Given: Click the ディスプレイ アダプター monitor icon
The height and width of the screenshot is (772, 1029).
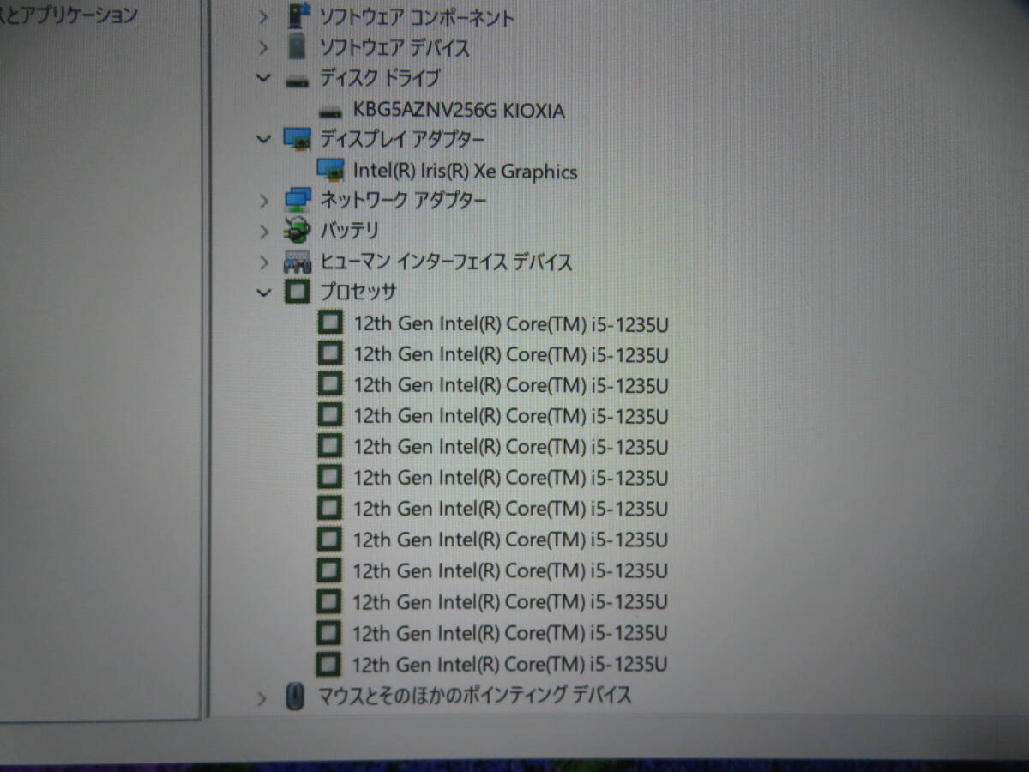Looking at the screenshot, I should (297, 138).
